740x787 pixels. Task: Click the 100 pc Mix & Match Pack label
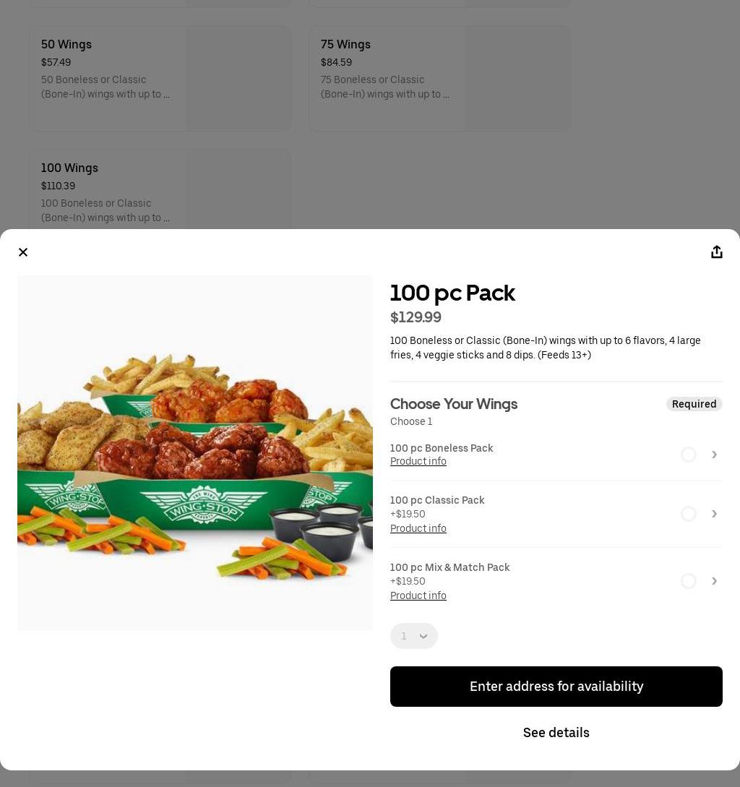pyautogui.click(x=449, y=567)
